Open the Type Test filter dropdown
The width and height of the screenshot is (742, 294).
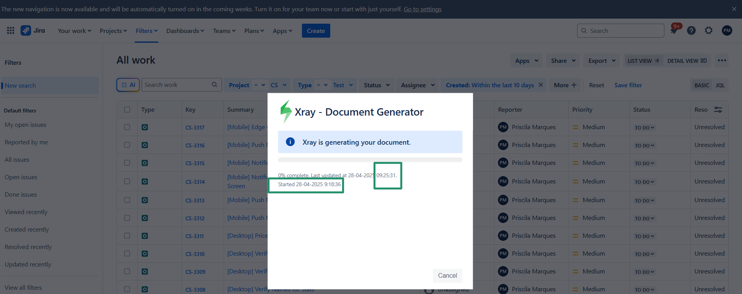click(x=343, y=85)
